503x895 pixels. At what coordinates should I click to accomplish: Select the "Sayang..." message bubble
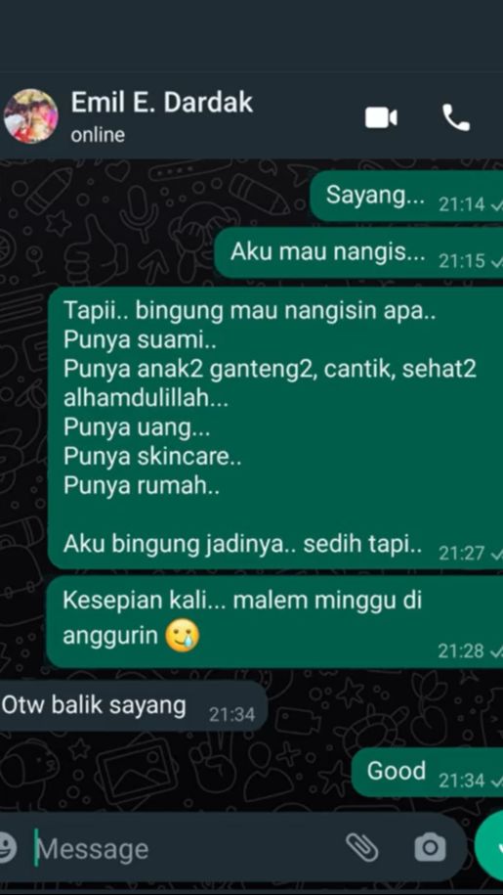tap(406, 197)
